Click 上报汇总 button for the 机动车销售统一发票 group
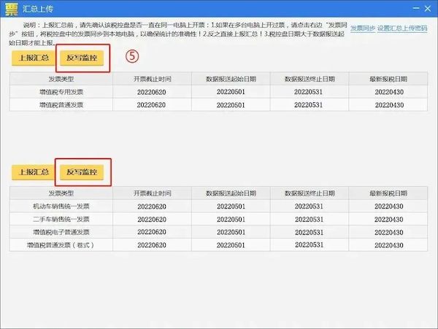This screenshot has width=438, height=329. 34,172
